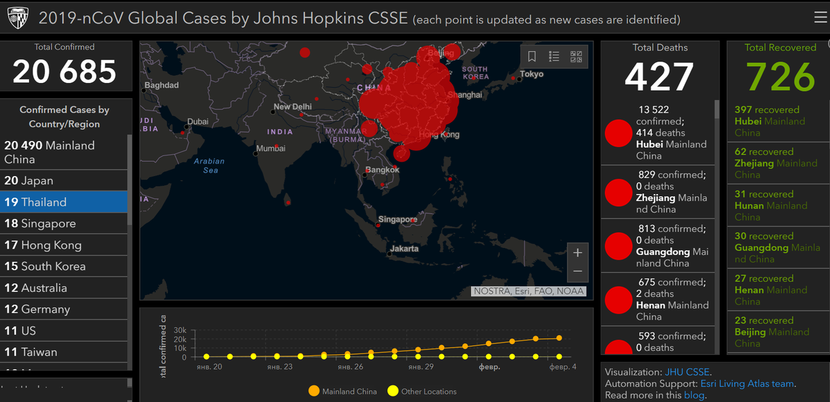Click the red circle beside Guangdong 813 confirmed

[618, 246]
